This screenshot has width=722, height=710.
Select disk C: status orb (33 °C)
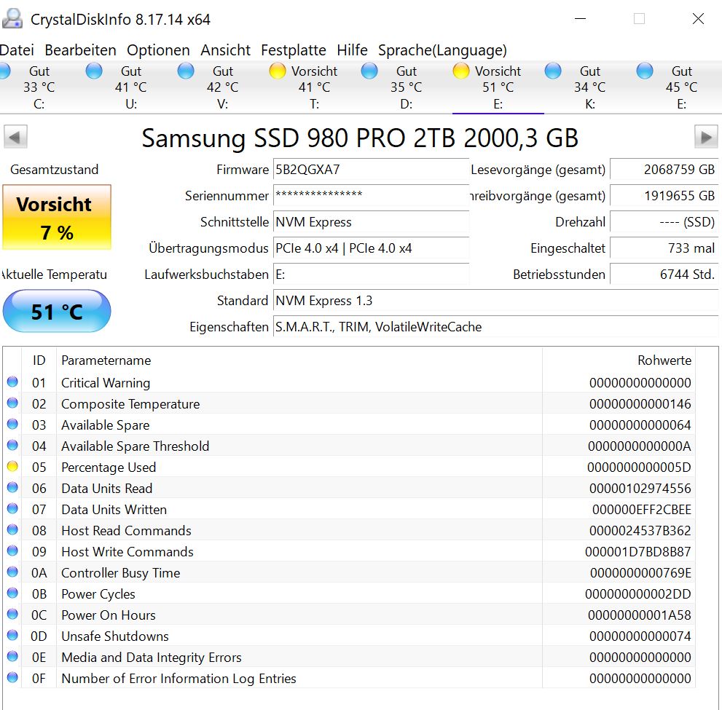4,71
